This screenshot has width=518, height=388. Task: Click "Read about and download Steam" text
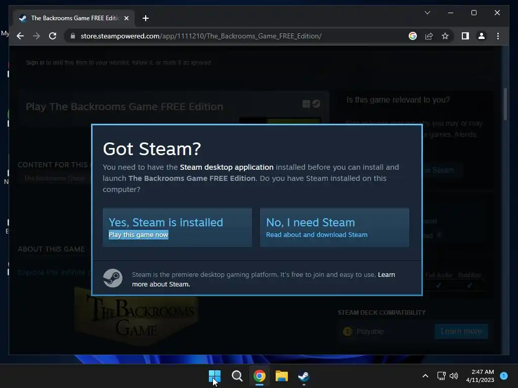(x=317, y=234)
